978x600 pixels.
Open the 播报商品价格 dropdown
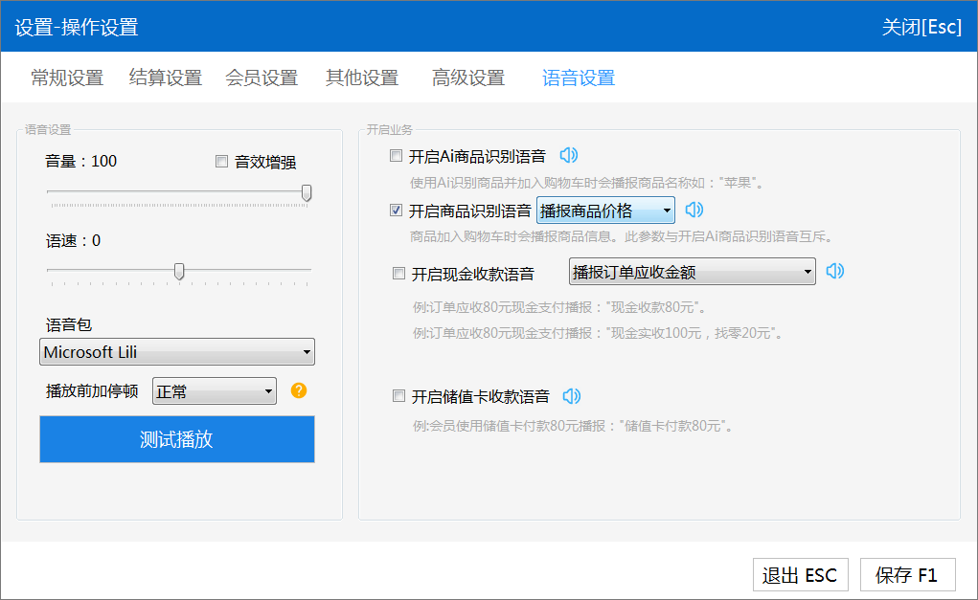[x=605, y=211]
